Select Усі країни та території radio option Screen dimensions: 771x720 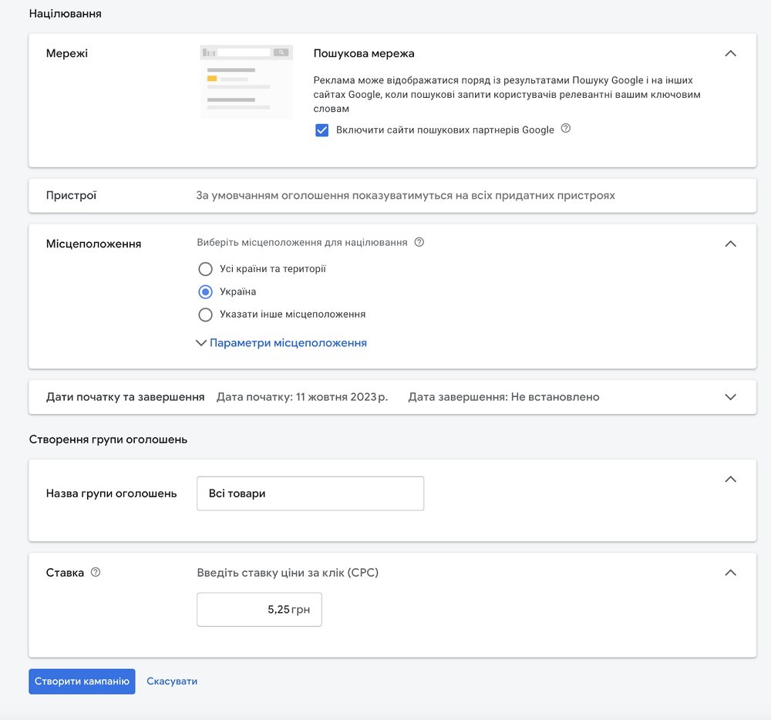point(206,269)
